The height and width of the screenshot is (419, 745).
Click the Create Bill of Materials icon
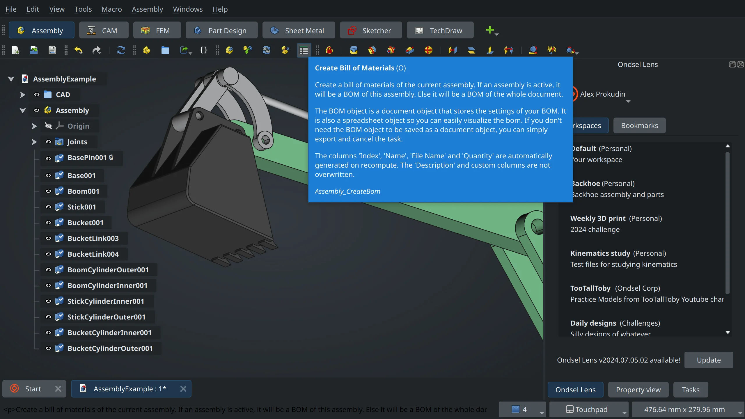[x=304, y=50]
